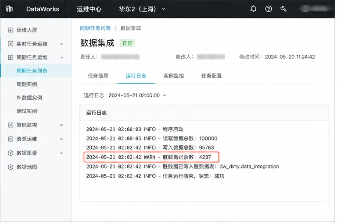Viewport: 337px width, 224px height.
Task: Open the help question-mark icon
Action: coord(268,9)
